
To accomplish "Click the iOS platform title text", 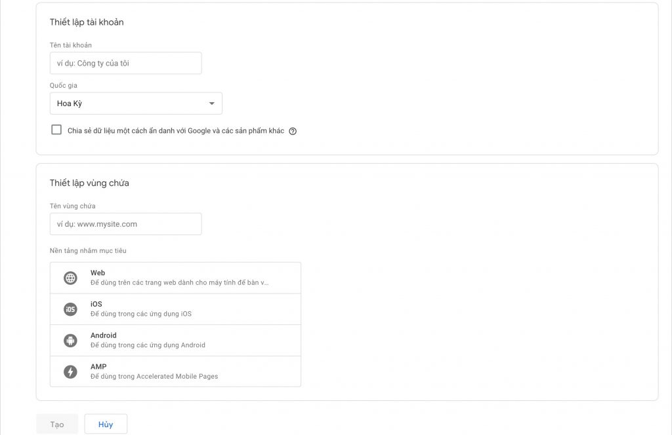I will [x=96, y=304].
